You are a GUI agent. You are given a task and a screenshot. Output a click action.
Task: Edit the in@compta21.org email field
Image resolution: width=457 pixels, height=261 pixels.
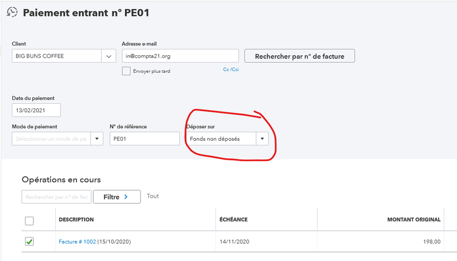click(x=180, y=56)
